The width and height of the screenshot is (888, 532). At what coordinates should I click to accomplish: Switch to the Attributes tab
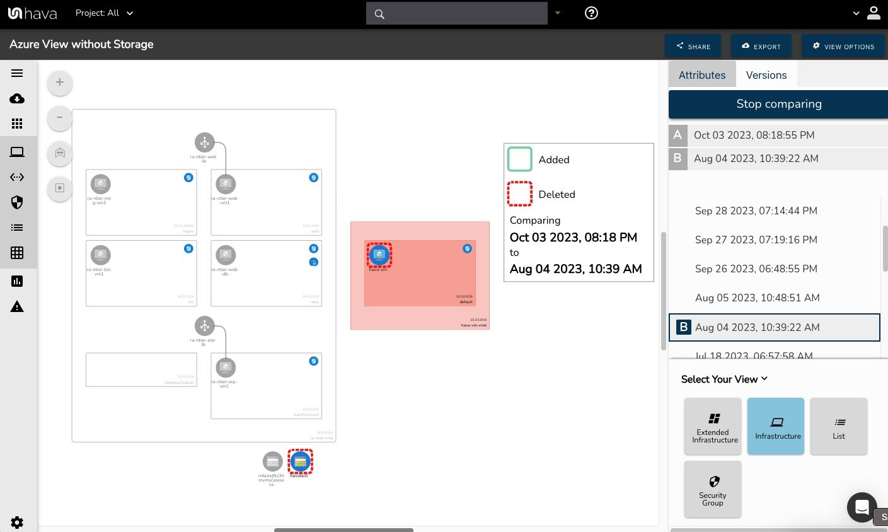[701, 75]
